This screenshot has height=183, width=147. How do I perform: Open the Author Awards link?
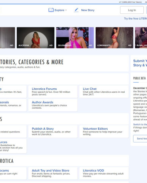click(x=43, y=102)
